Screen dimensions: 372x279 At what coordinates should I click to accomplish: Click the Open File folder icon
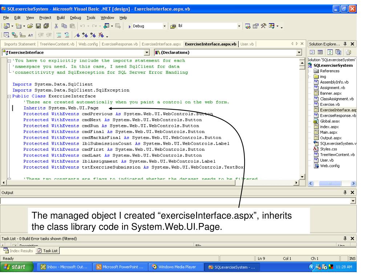tap(30, 26)
